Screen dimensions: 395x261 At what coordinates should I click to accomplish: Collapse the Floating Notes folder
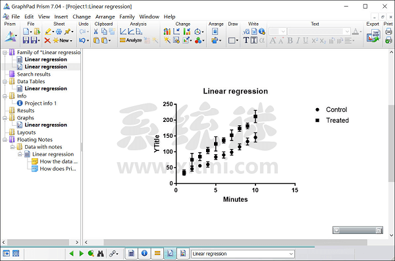[x=5, y=140]
